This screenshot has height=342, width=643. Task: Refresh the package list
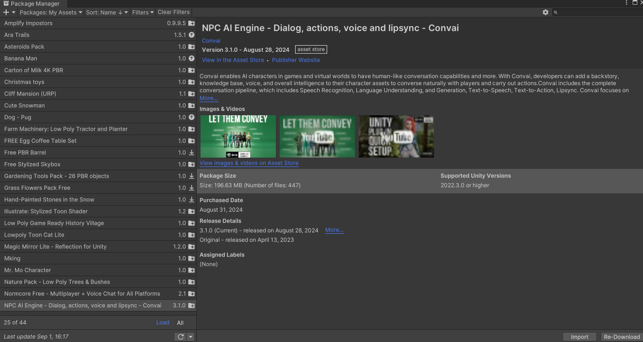coord(180,337)
